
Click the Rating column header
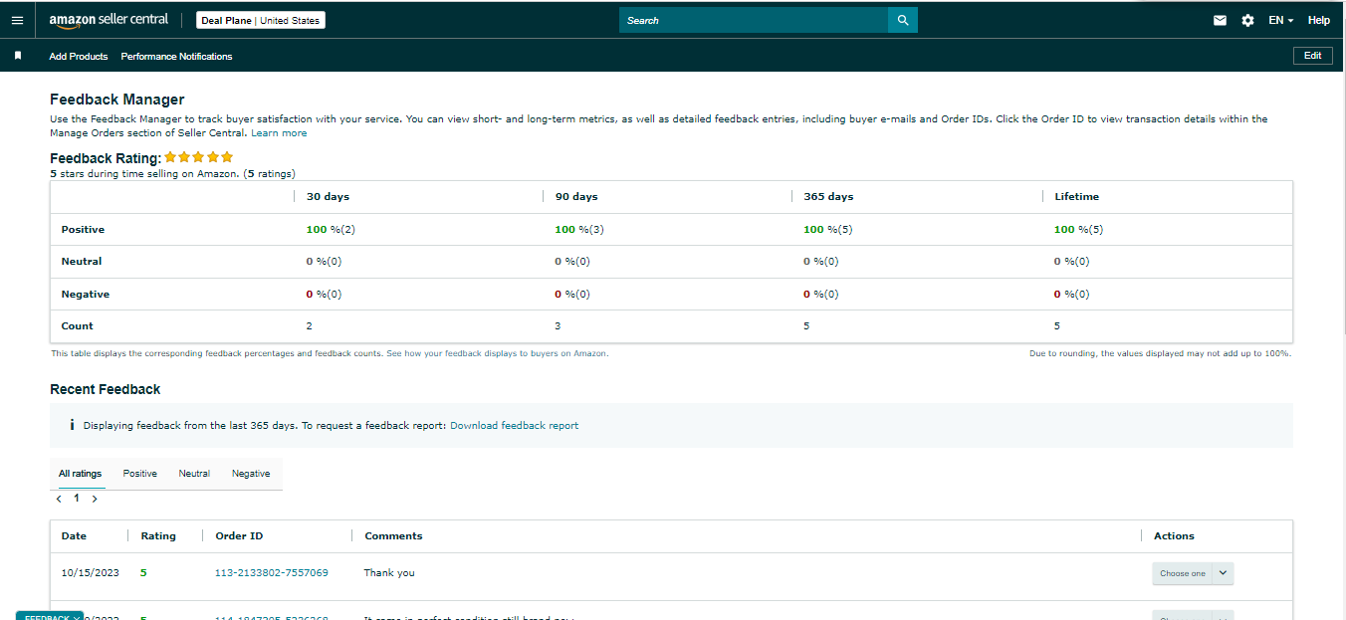click(158, 536)
